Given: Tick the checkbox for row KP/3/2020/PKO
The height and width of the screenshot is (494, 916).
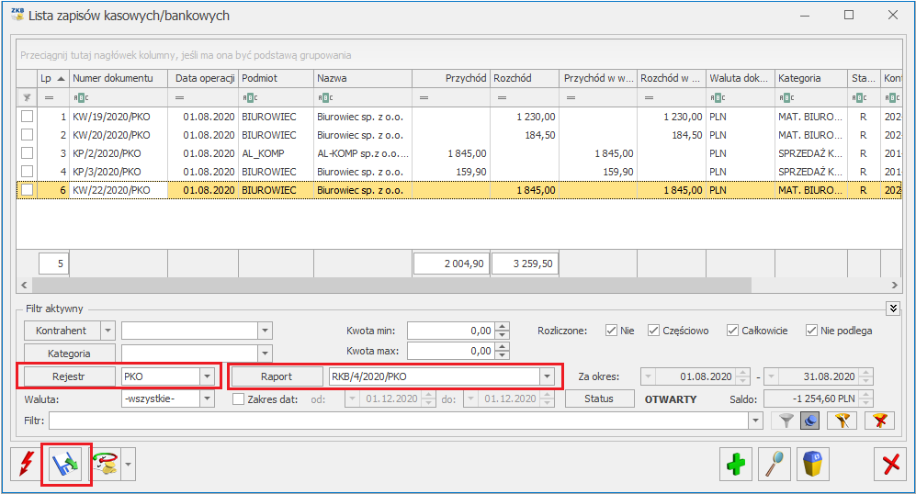Looking at the screenshot, I should click(x=27, y=171).
